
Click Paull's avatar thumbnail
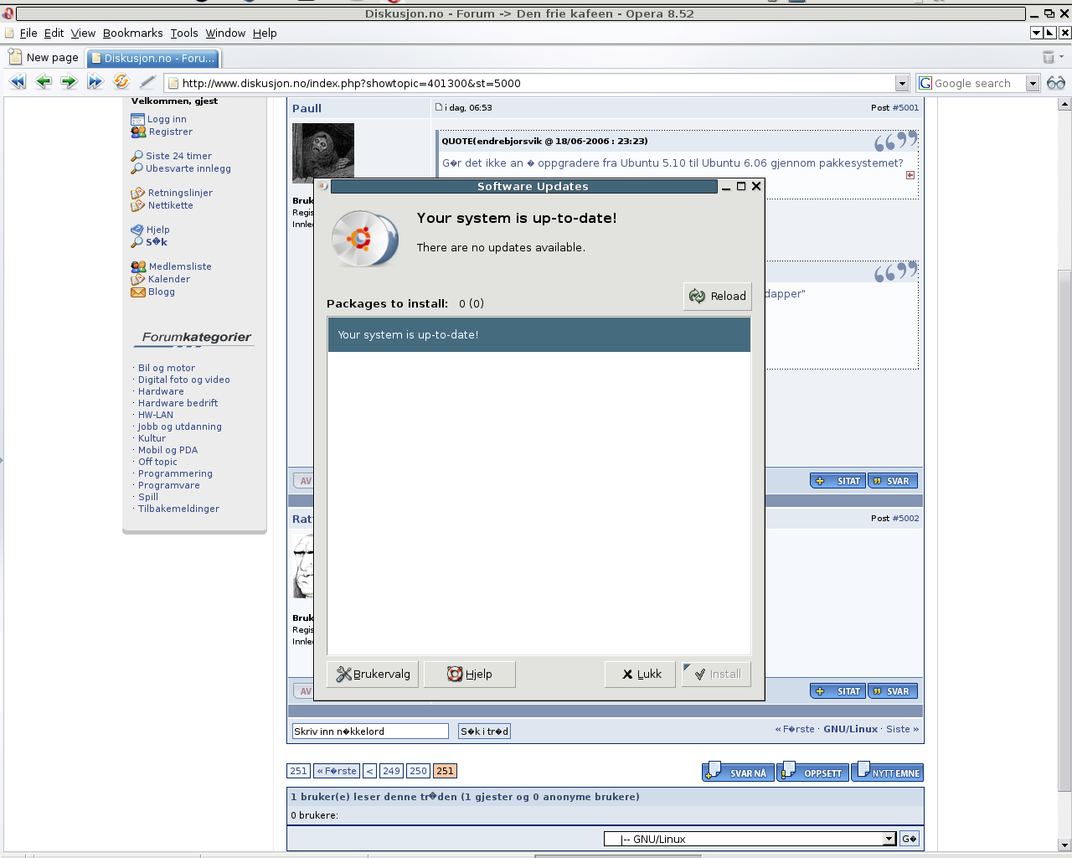click(323, 152)
